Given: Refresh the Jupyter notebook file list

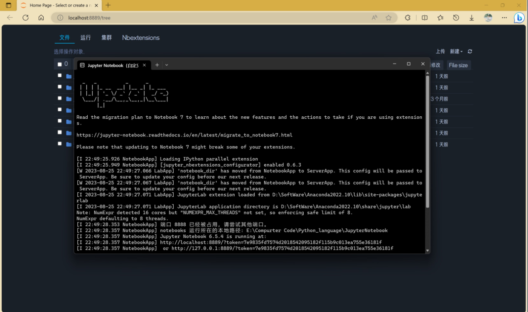Looking at the screenshot, I should coord(470,52).
